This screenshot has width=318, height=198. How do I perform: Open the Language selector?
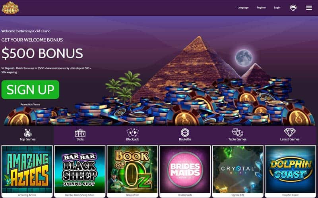243,8
